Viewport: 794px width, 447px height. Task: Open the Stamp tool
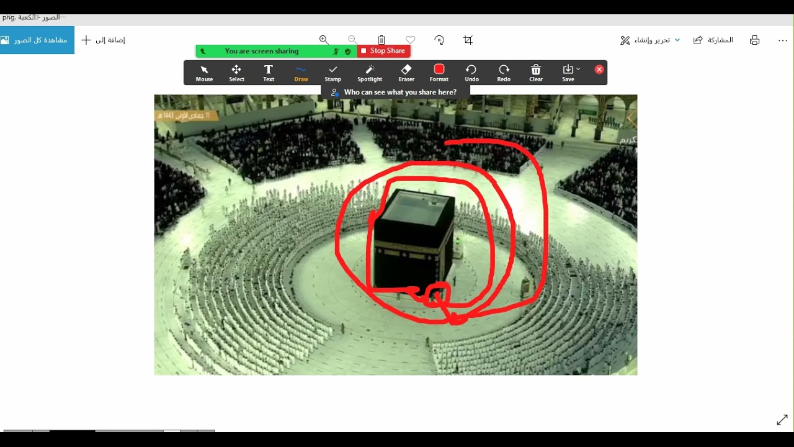click(333, 73)
